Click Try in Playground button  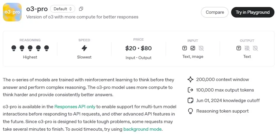(252, 12)
